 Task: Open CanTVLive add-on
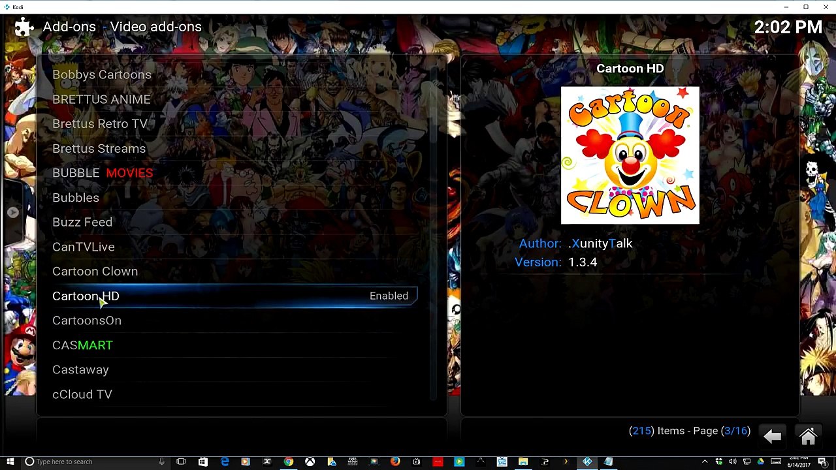point(84,247)
